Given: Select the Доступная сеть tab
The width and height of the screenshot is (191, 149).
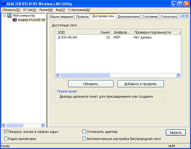Looking at the screenshot, I should [103, 16].
